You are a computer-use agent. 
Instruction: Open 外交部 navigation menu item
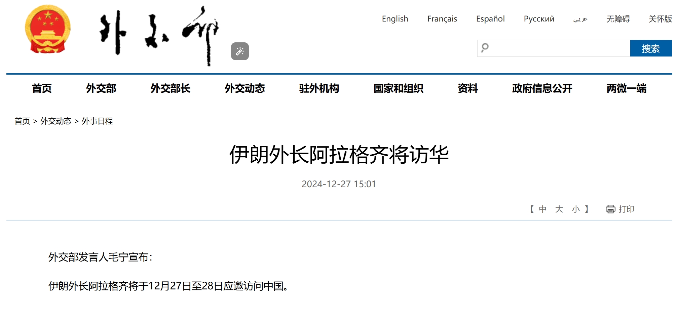click(x=101, y=88)
